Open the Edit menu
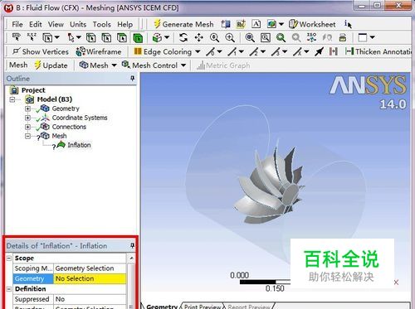 point(36,24)
